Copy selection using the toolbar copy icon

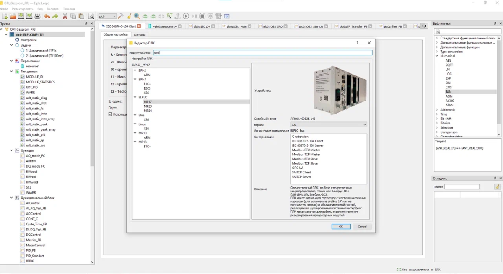73,16
